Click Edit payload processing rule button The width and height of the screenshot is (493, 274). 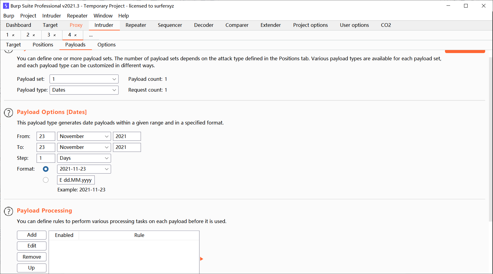coord(32,246)
